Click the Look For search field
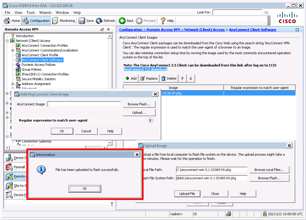 pos(237,12)
